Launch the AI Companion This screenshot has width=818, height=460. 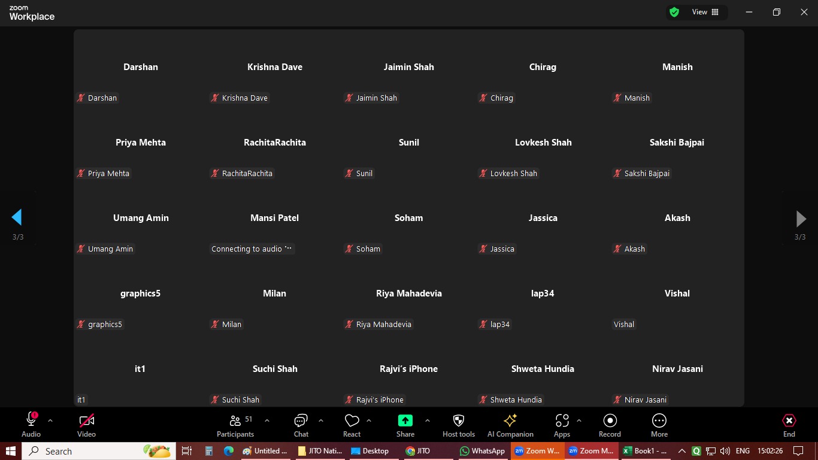click(x=510, y=425)
